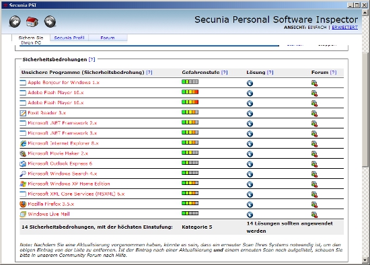370x265 pixels.
Task: Open help for Forum column header
Action: (x=333, y=72)
